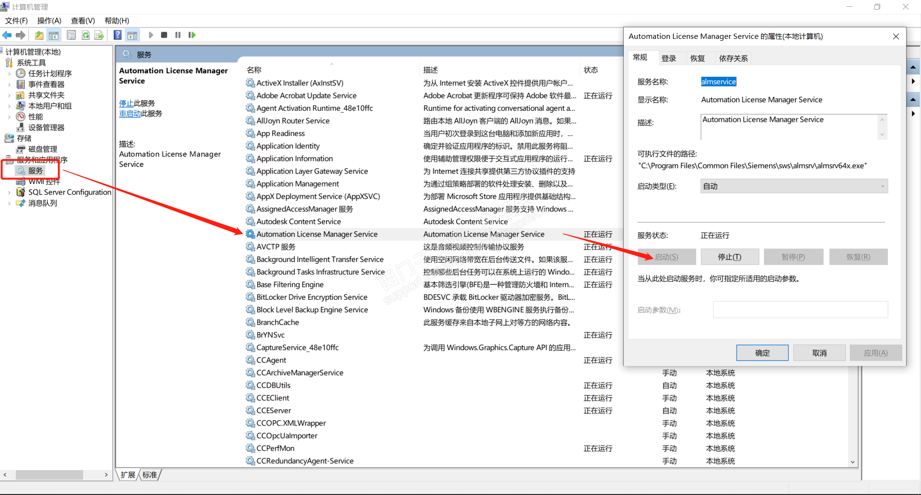Select the CCOPC.XMLWrapper service row
The height and width of the screenshot is (495, 921).
click(547, 423)
